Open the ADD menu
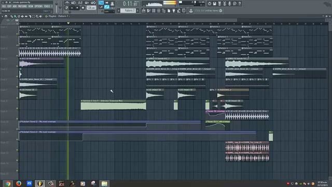Screen dimensions: 332x187 (15, 6)
